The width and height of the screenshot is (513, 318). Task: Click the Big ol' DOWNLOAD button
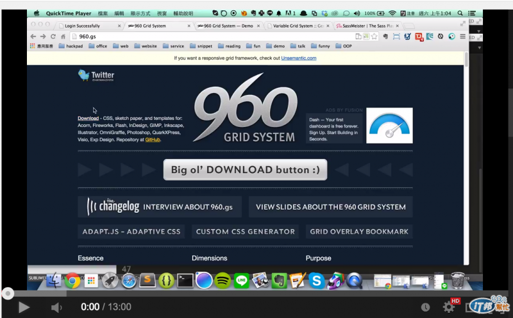(245, 169)
